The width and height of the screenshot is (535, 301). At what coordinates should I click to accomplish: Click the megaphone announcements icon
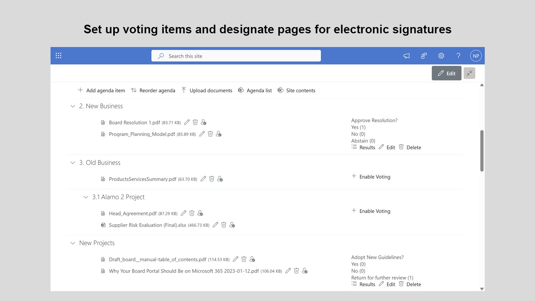click(x=407, y=56)
